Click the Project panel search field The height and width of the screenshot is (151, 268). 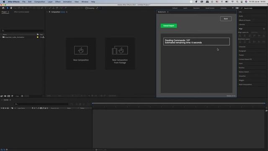pyautogui.click(x=22, y=31)
